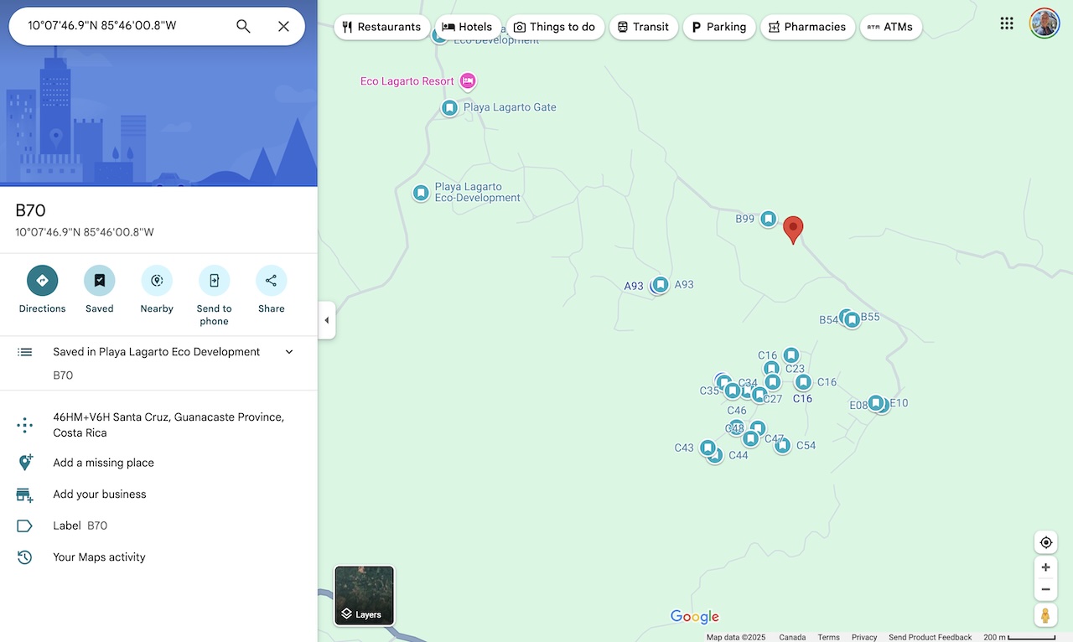Open Nearby search icon
Image resolution: width=1073 pixels, height=642 pixels.
156,280
